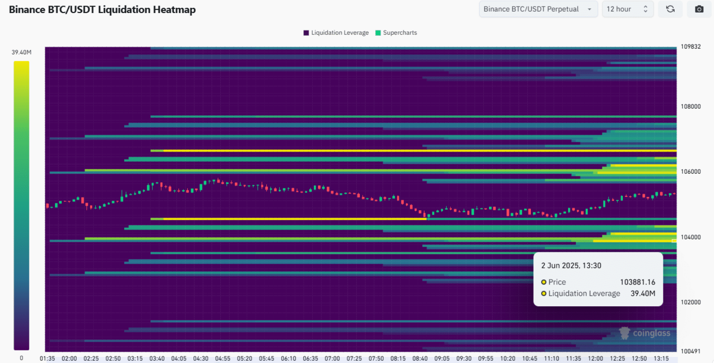Click the 106000 price label on y-axis
This screenshot has height=363, width=714.
[691, 172]
